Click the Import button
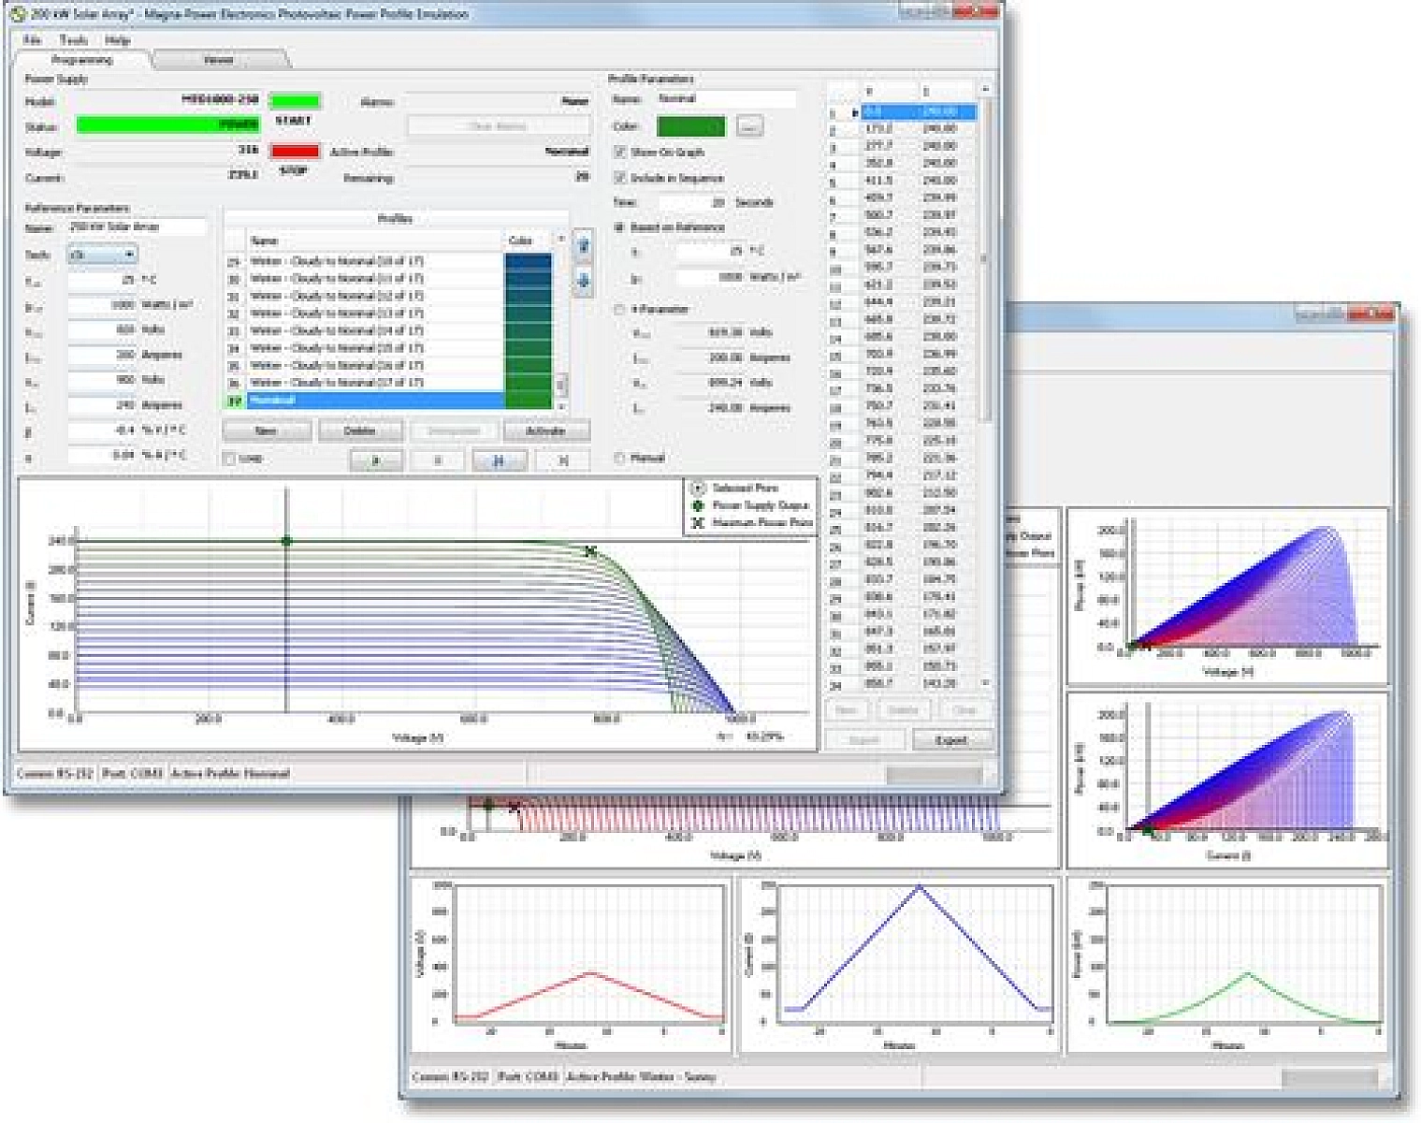Image resolution: width=1421 pixels, height=1123 pixels. (x=865, y=740)
